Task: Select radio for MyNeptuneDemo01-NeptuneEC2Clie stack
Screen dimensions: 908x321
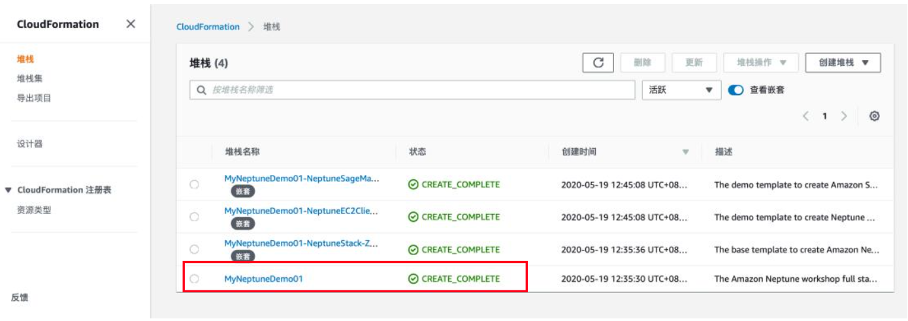Action: tap(194, 217)
